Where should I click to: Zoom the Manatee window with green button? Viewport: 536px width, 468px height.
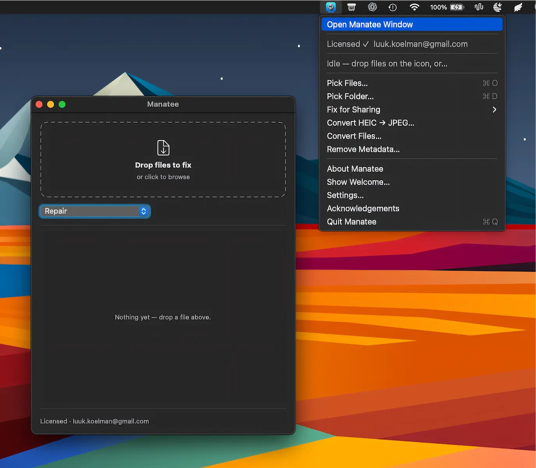(x=62, y=104)
